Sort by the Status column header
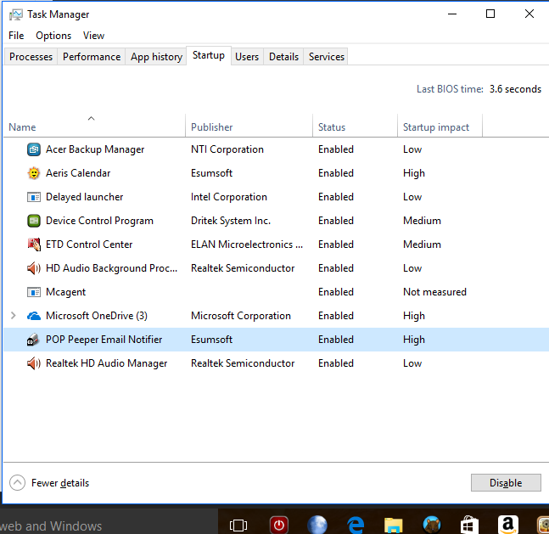The height and width of the screenshot is (534, 549). [355, 126]
